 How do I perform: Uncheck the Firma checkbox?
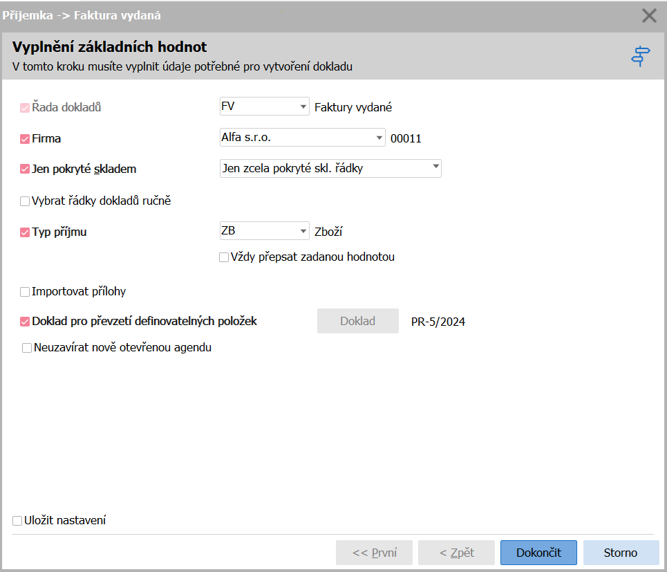tap(25, 139)
